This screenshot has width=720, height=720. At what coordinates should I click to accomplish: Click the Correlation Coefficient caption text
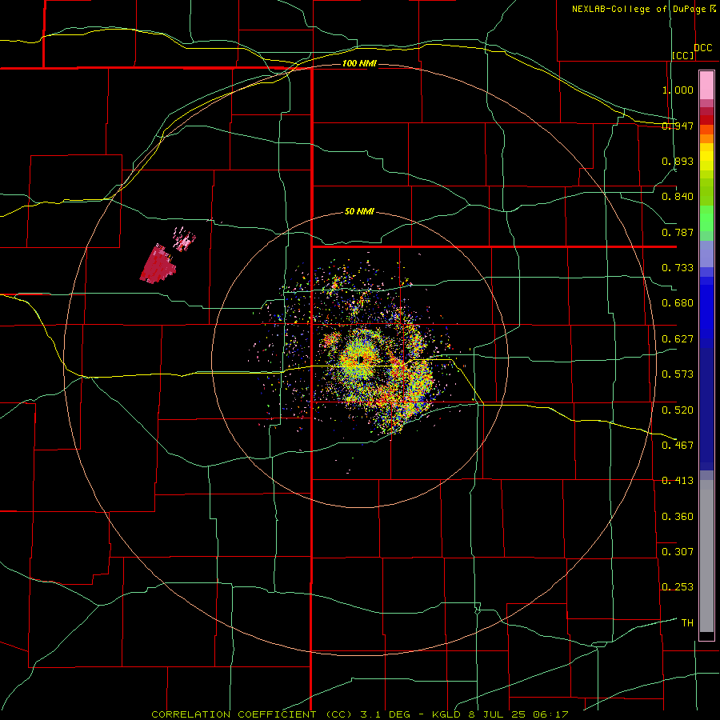(x=359, y=714)
